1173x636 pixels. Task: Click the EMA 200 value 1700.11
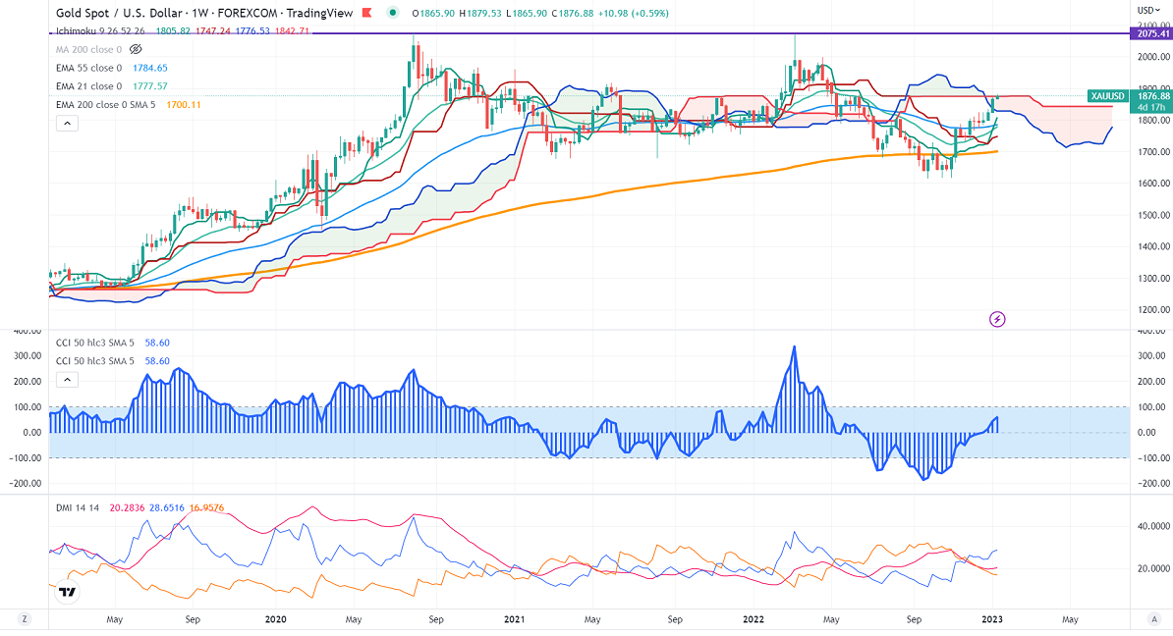click(x=184, y=105)
